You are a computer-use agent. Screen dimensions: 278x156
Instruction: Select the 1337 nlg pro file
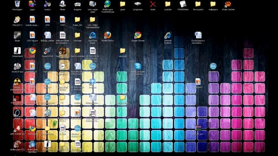point(32,35)
